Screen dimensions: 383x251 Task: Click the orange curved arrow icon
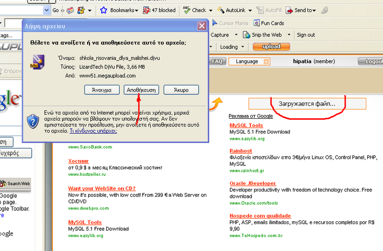(216, 104)
